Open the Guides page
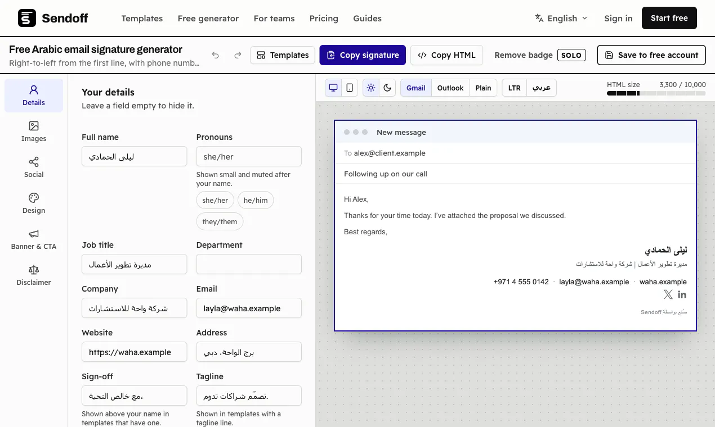Viewport: 715px width, 427px height. 368,19
